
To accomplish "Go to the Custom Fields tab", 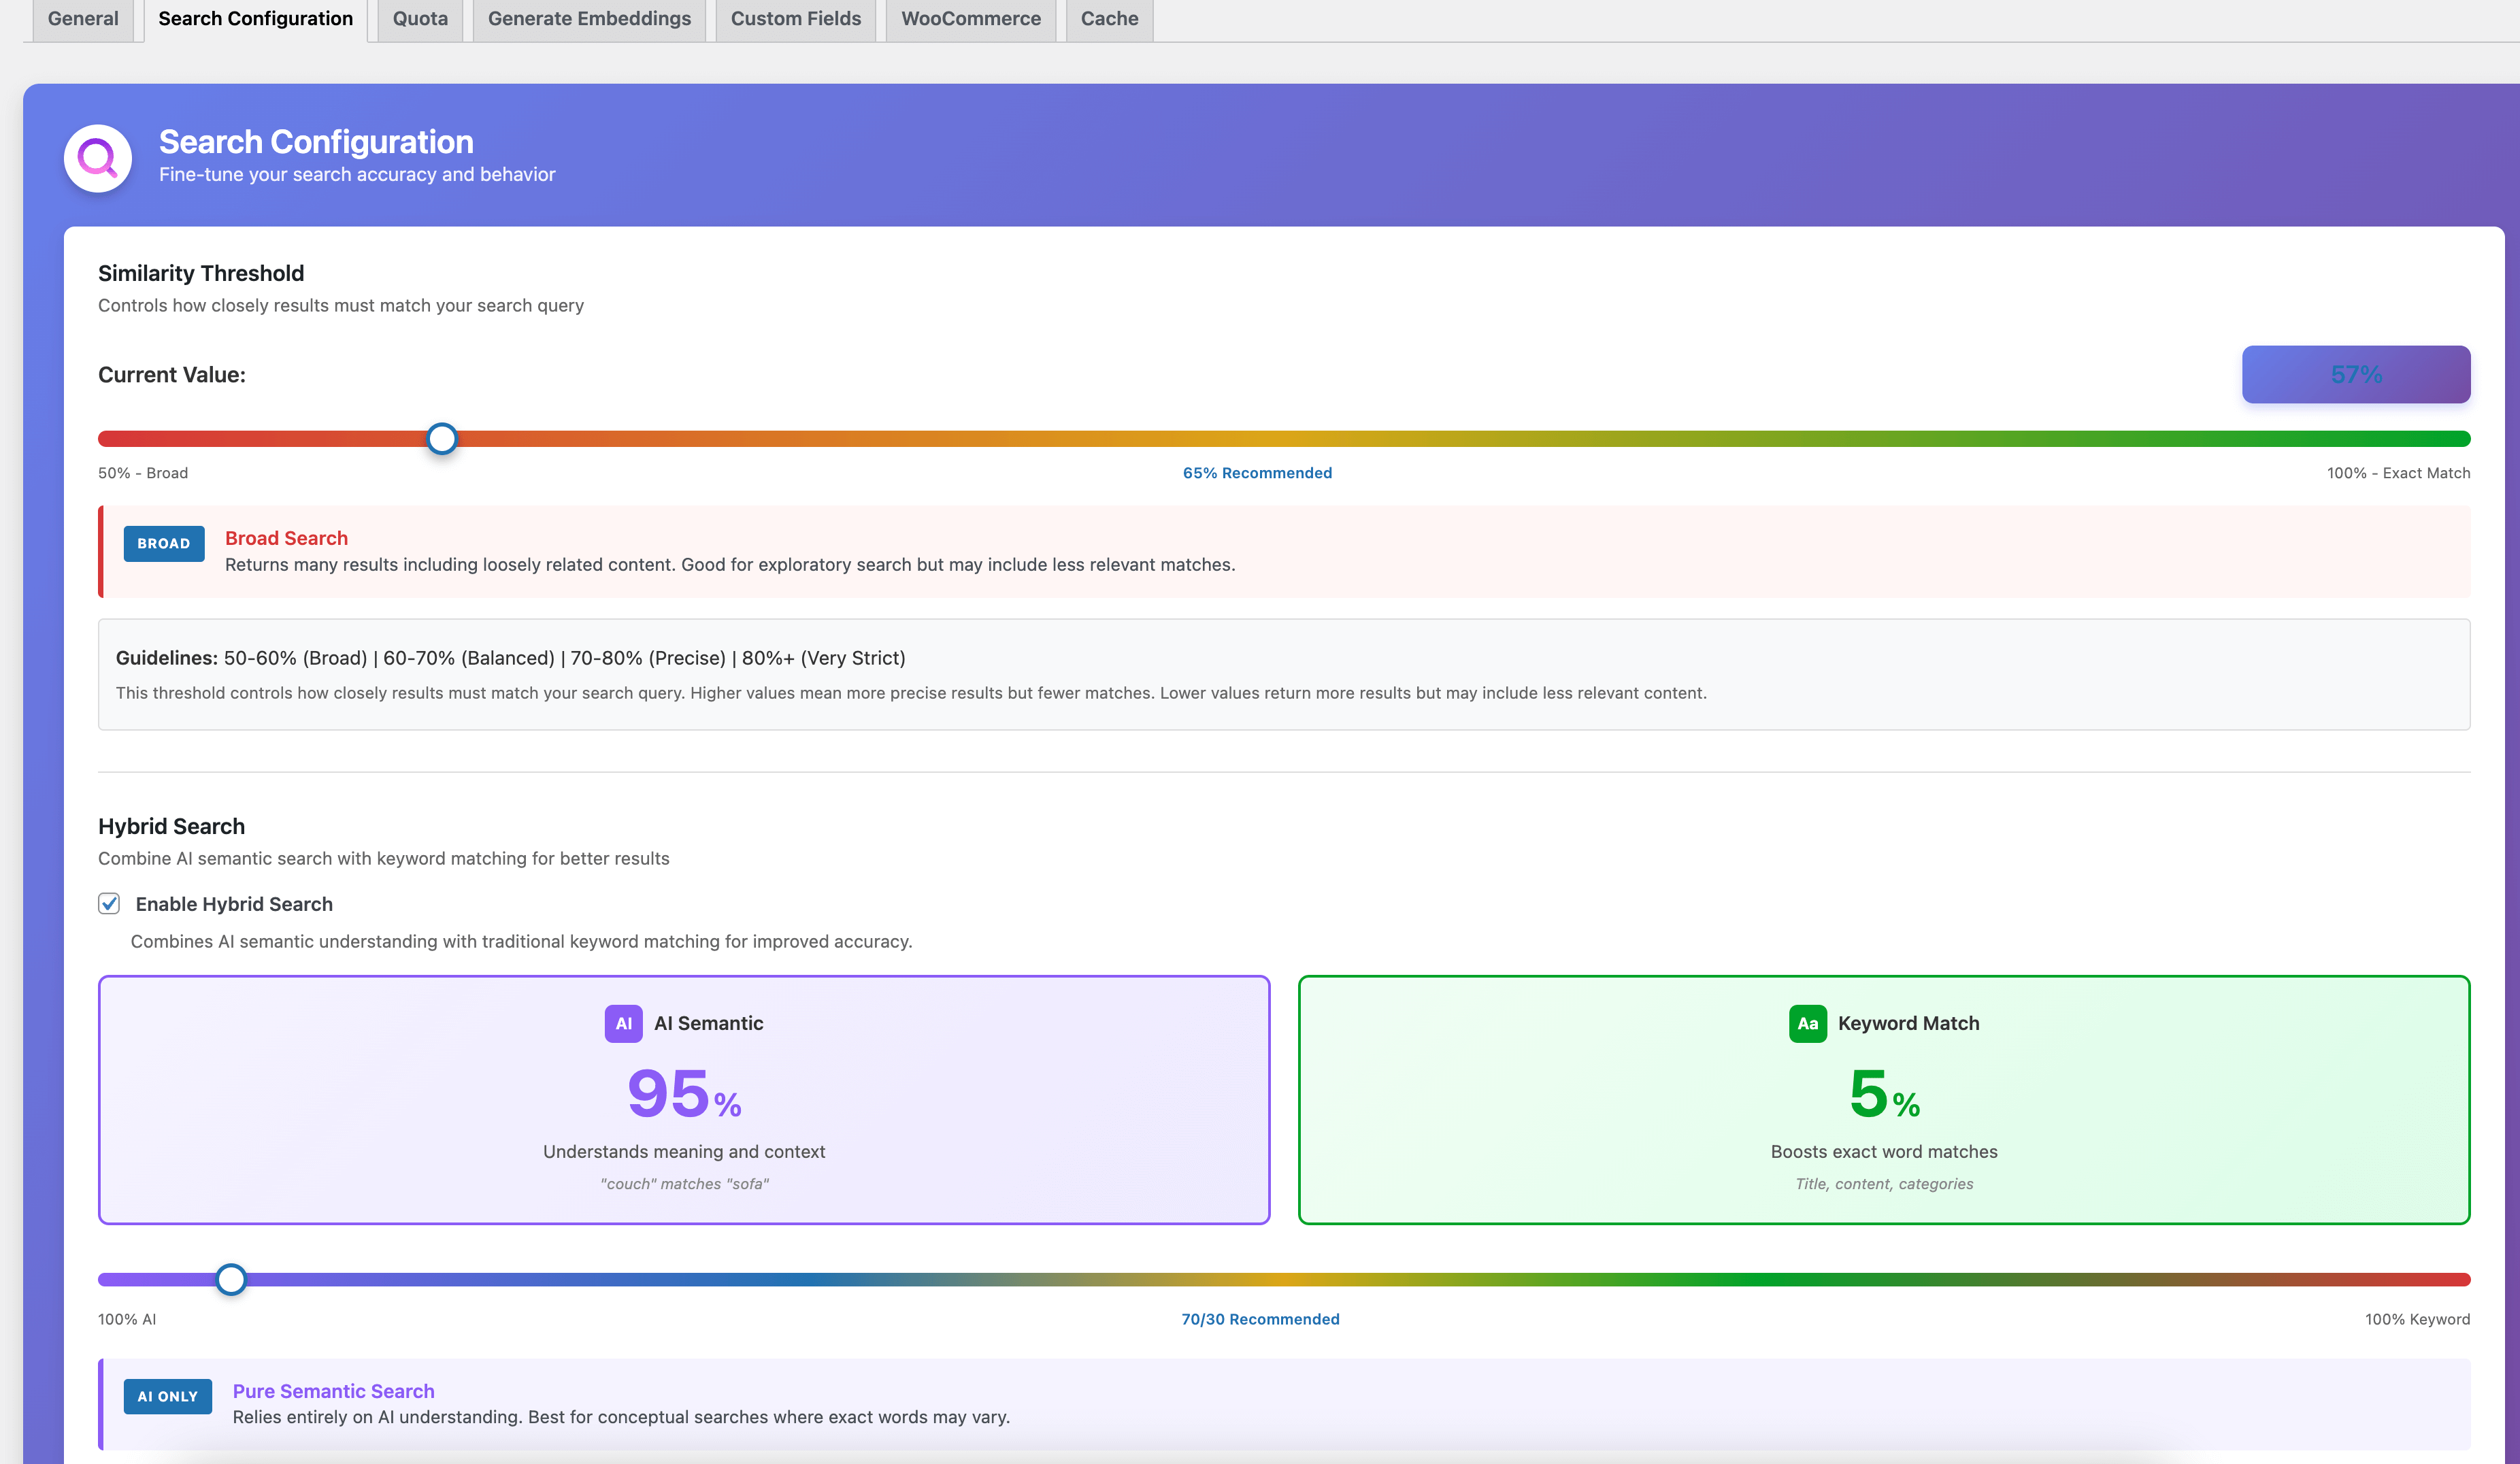I will coord(795,19).
